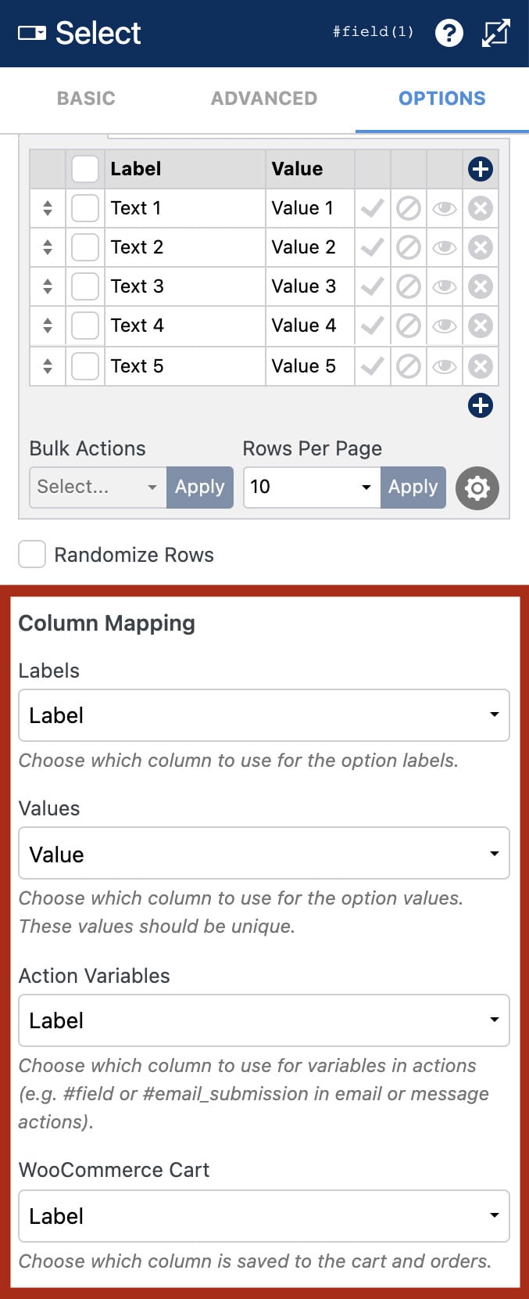
Task: Open the Labels column mapping dropdown
Action: (x=263, y=714)
